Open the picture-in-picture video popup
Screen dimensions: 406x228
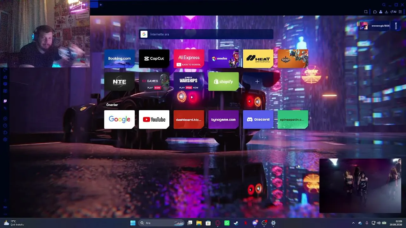coord(360,186)
